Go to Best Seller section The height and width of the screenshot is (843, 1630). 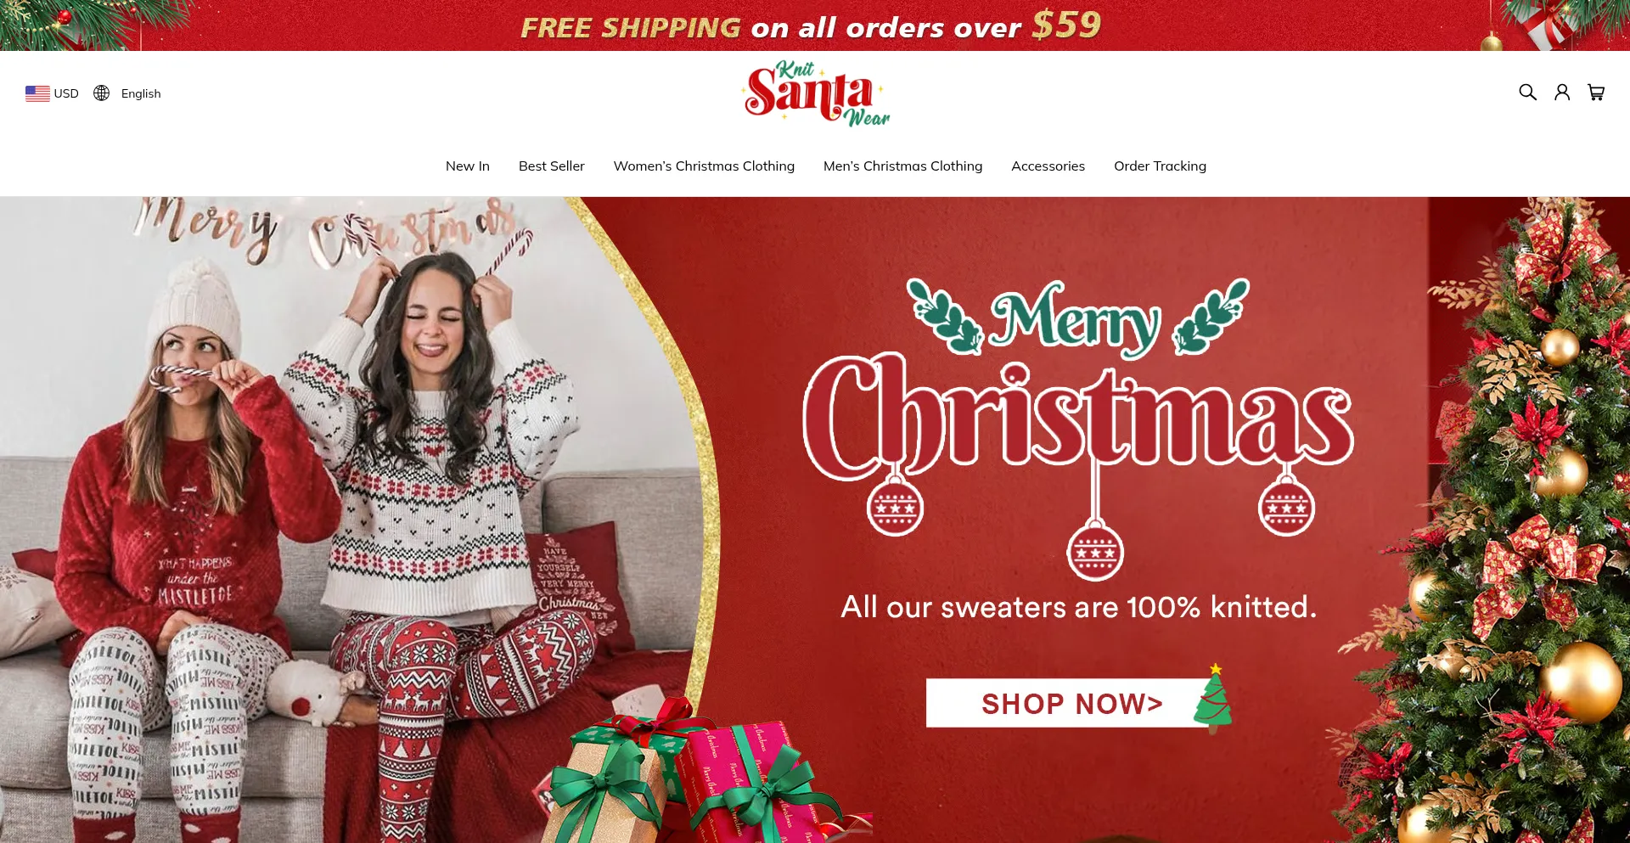(x=552, y=166)
